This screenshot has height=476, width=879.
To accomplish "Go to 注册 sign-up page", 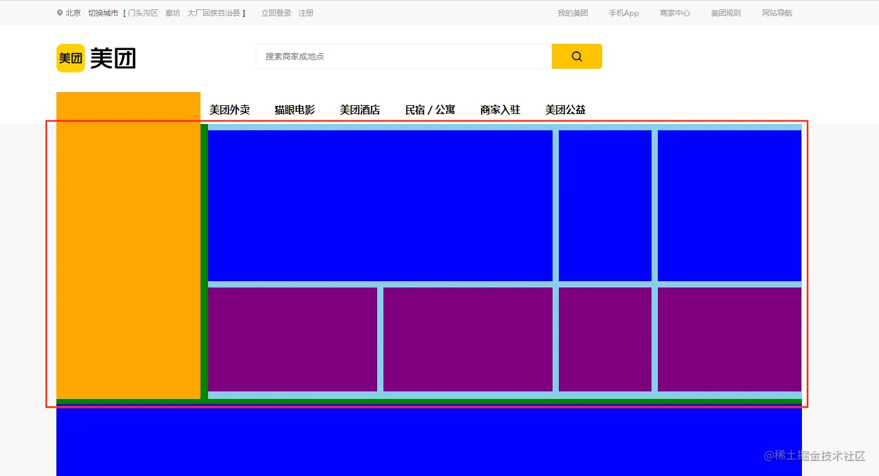I will click(x=306, y=13).
